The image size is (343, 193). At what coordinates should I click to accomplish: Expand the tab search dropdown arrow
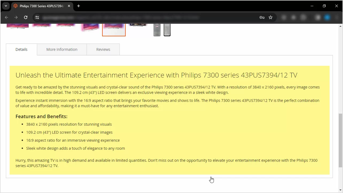coord(6,6)
